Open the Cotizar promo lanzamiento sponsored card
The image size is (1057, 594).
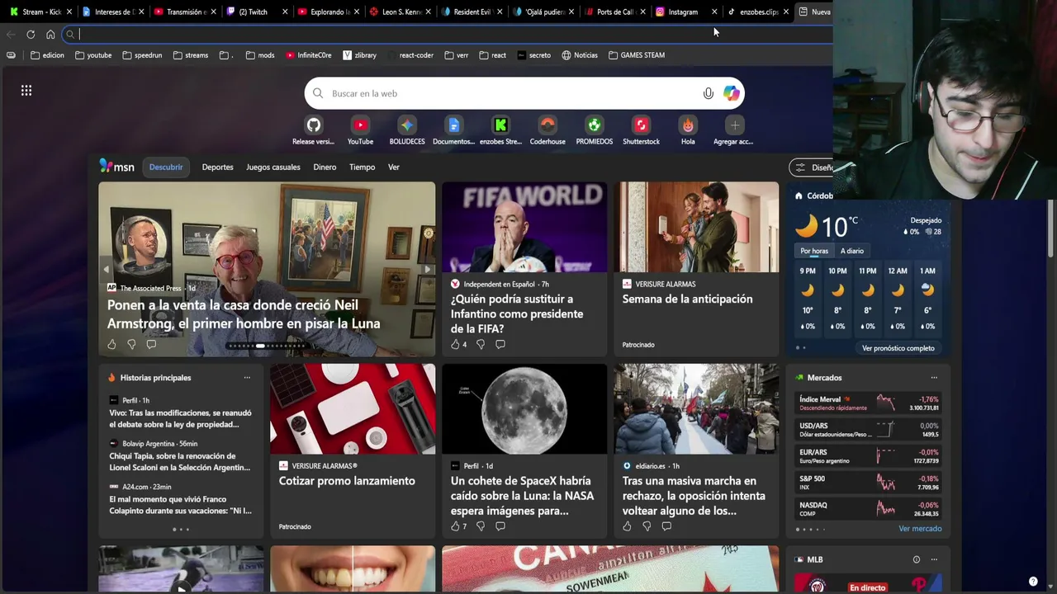tap(353, 451)
